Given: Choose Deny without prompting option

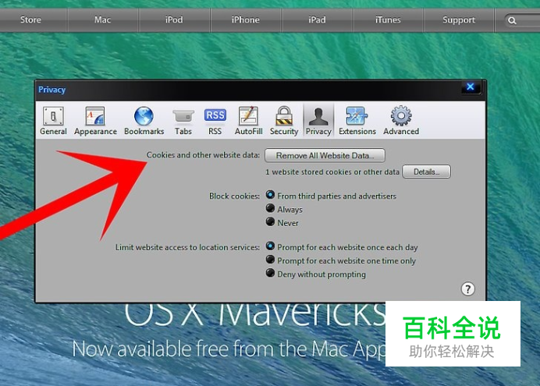Looking at the screenshot, I should pos(270,273).
